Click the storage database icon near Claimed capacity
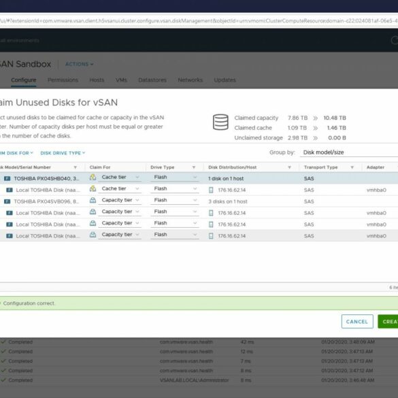The height and width of the screenshot is (398, 398). pos(220,122)
